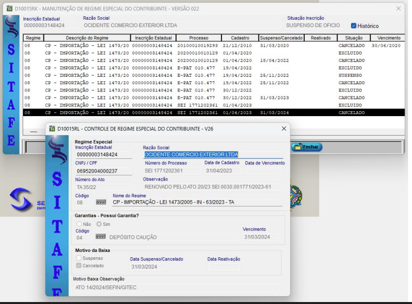Click the Razão Social field in dialog
Viewport: 412px width, 304px height.
tap(213, 154)
